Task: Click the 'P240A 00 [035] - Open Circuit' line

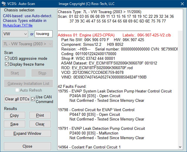Action: click(x=95, y=96)
